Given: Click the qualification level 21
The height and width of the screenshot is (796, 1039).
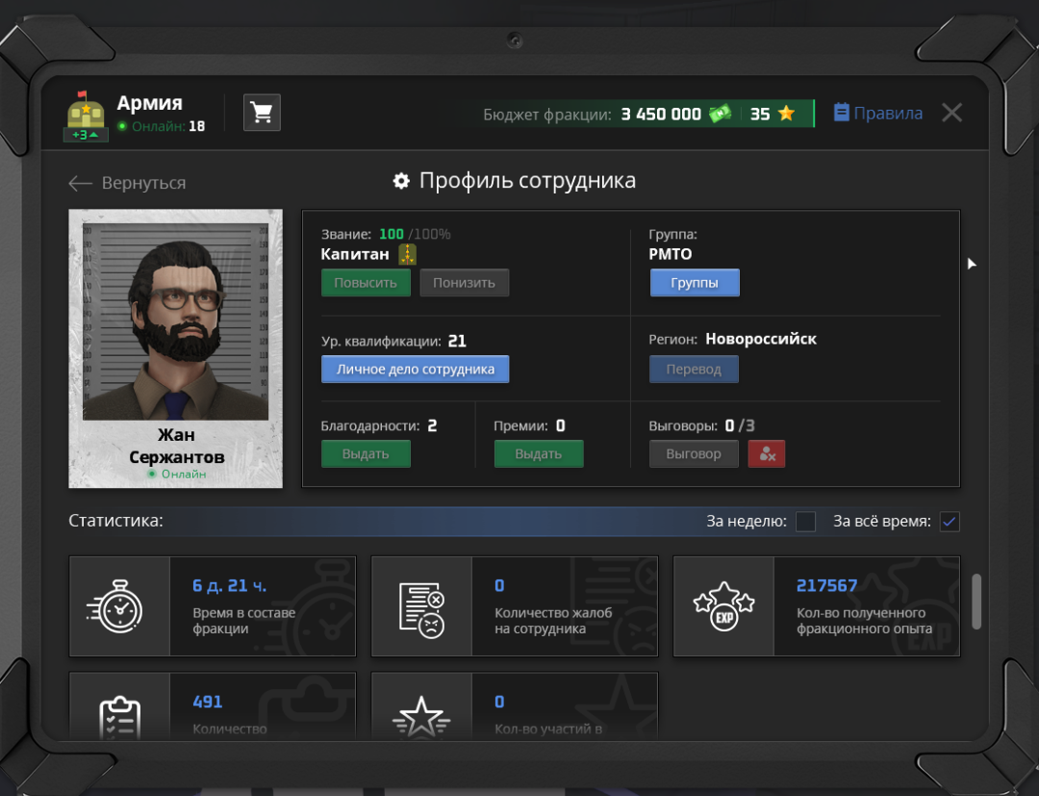Looking at the screenshot, I should click(x=457, y=342).
